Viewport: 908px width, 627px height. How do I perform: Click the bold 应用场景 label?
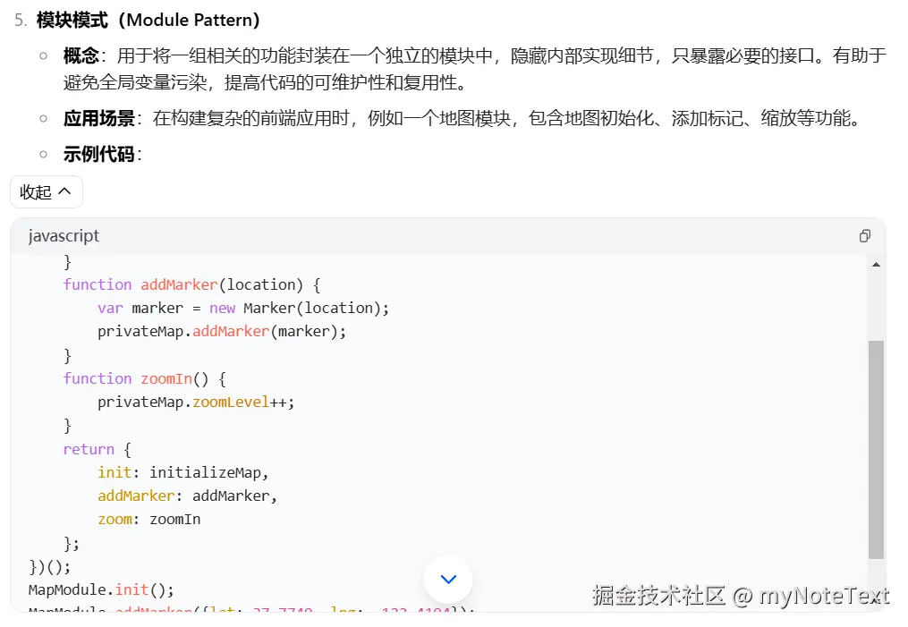98,118
